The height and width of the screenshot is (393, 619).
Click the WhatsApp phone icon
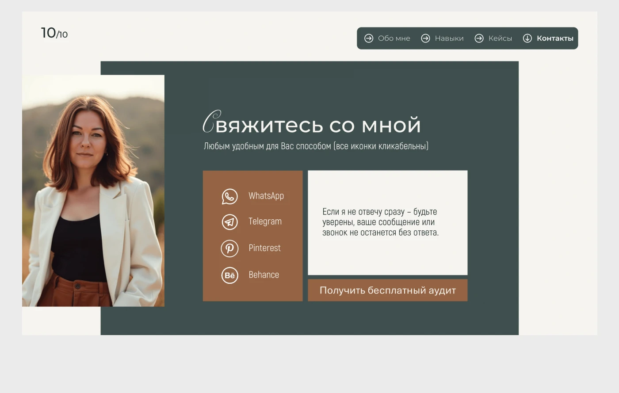coord(229,196)
